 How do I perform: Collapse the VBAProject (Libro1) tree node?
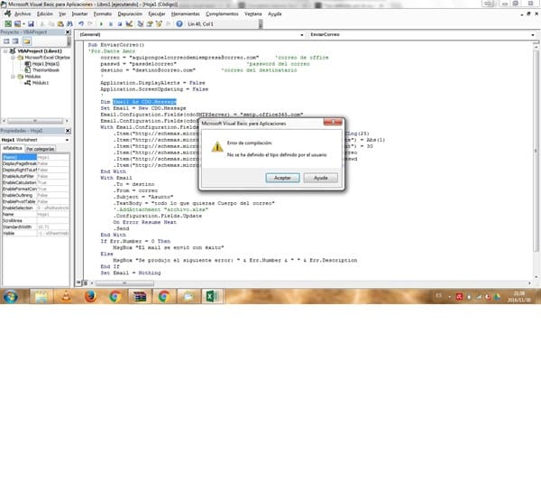5,51
